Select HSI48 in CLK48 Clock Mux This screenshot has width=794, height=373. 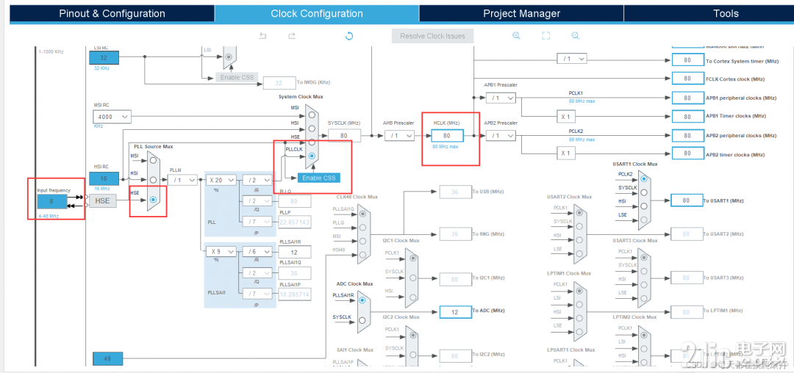pyautogui.click(x=362, y=255)
